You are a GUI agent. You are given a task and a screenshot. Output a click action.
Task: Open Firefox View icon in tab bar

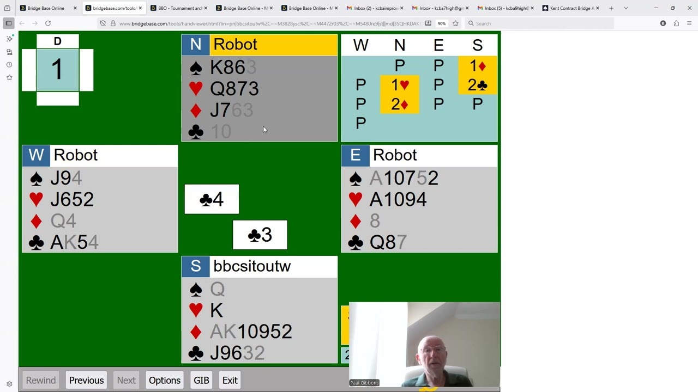(x=7, y=8)
